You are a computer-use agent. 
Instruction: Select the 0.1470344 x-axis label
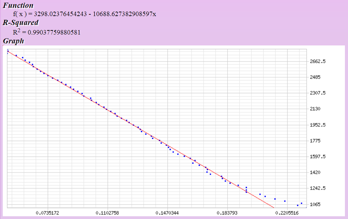click(x=167, y=213)
